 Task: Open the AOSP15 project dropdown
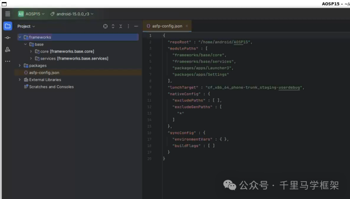[x=31, y=14]
